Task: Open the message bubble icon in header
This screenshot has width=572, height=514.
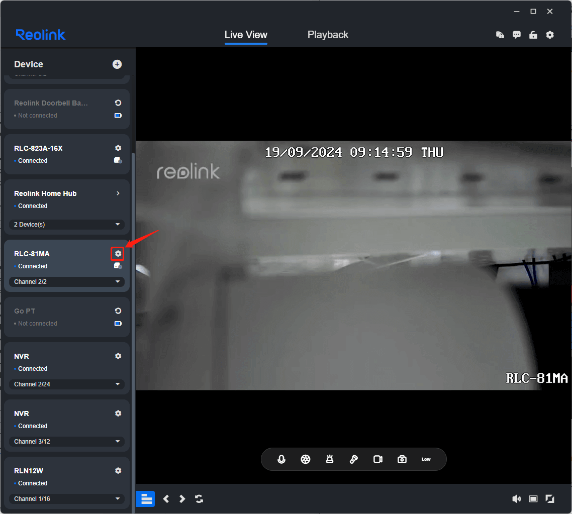Action: click(517, 35)
